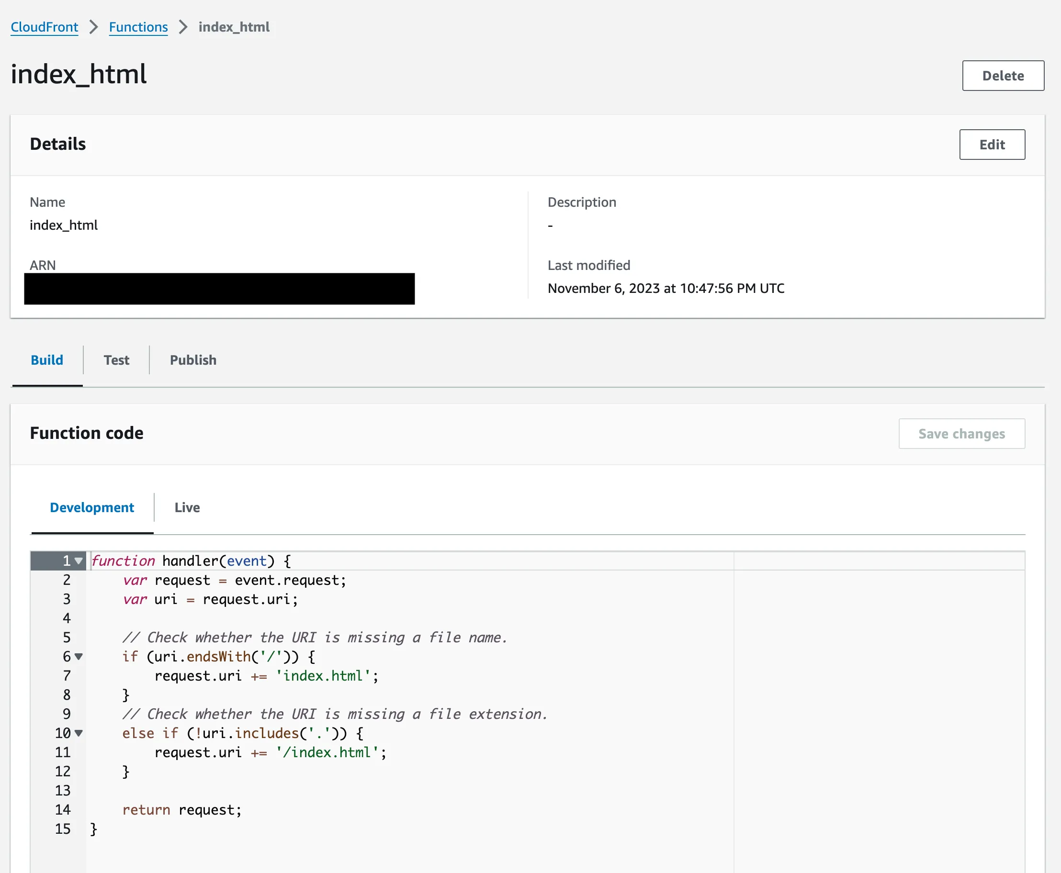Open the CloudFront breadcrumb link

[44, 27]
